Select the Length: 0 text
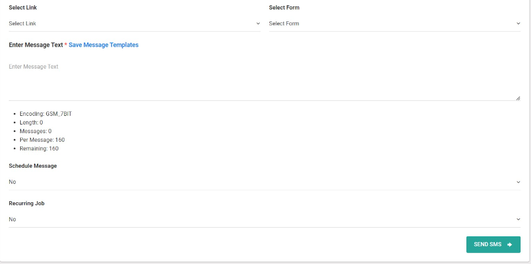 (31, 122)
